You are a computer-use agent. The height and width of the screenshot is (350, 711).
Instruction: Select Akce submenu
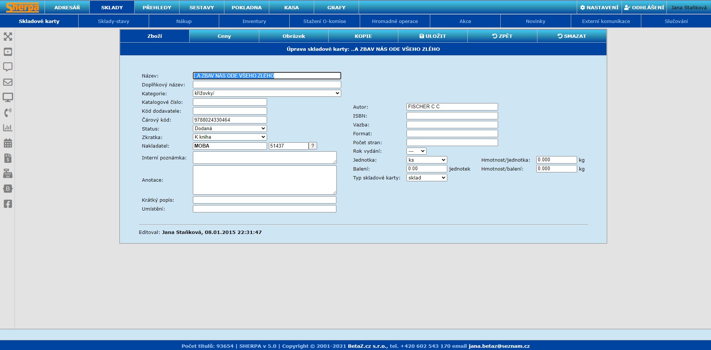click(465, 21)
